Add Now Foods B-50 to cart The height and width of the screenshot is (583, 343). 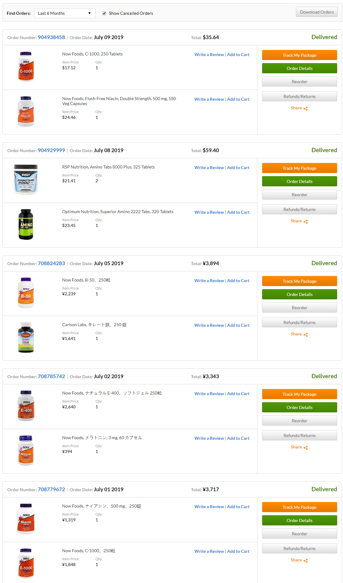click(x=238, y=281)
